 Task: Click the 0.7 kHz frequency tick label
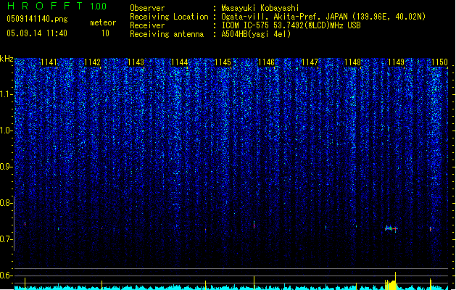(7, 239)
